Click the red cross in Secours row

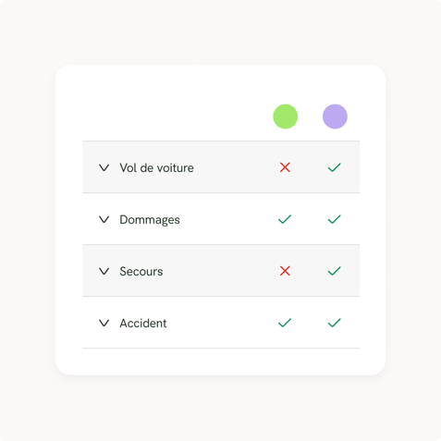pos(285,271)
